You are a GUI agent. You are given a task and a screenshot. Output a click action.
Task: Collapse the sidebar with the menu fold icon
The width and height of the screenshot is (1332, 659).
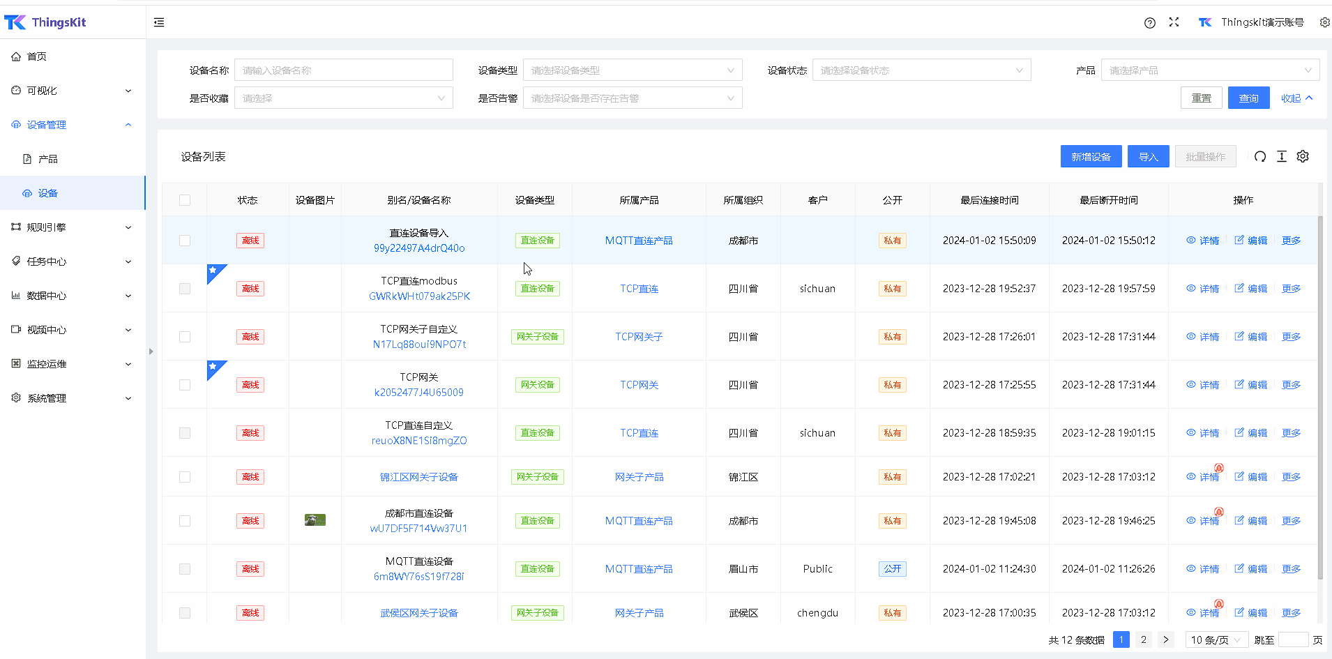(x=159, y=22)
